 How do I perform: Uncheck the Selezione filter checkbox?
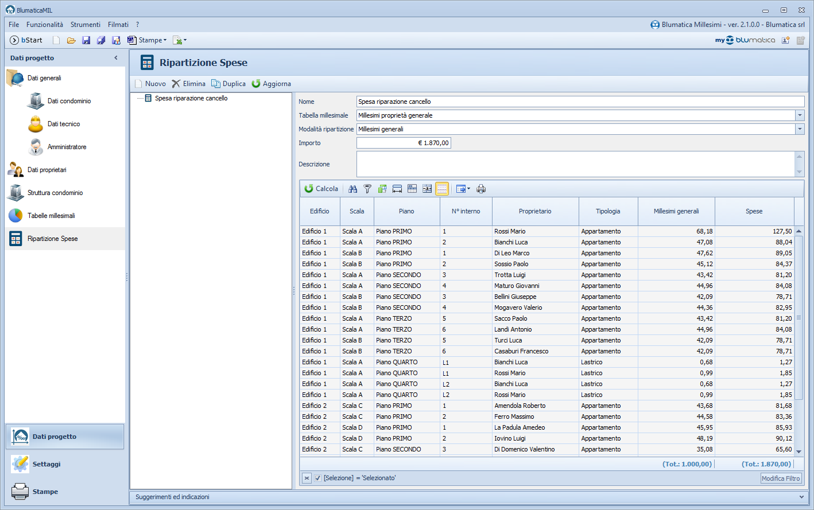pyautogui.click(x=317, y=478)
